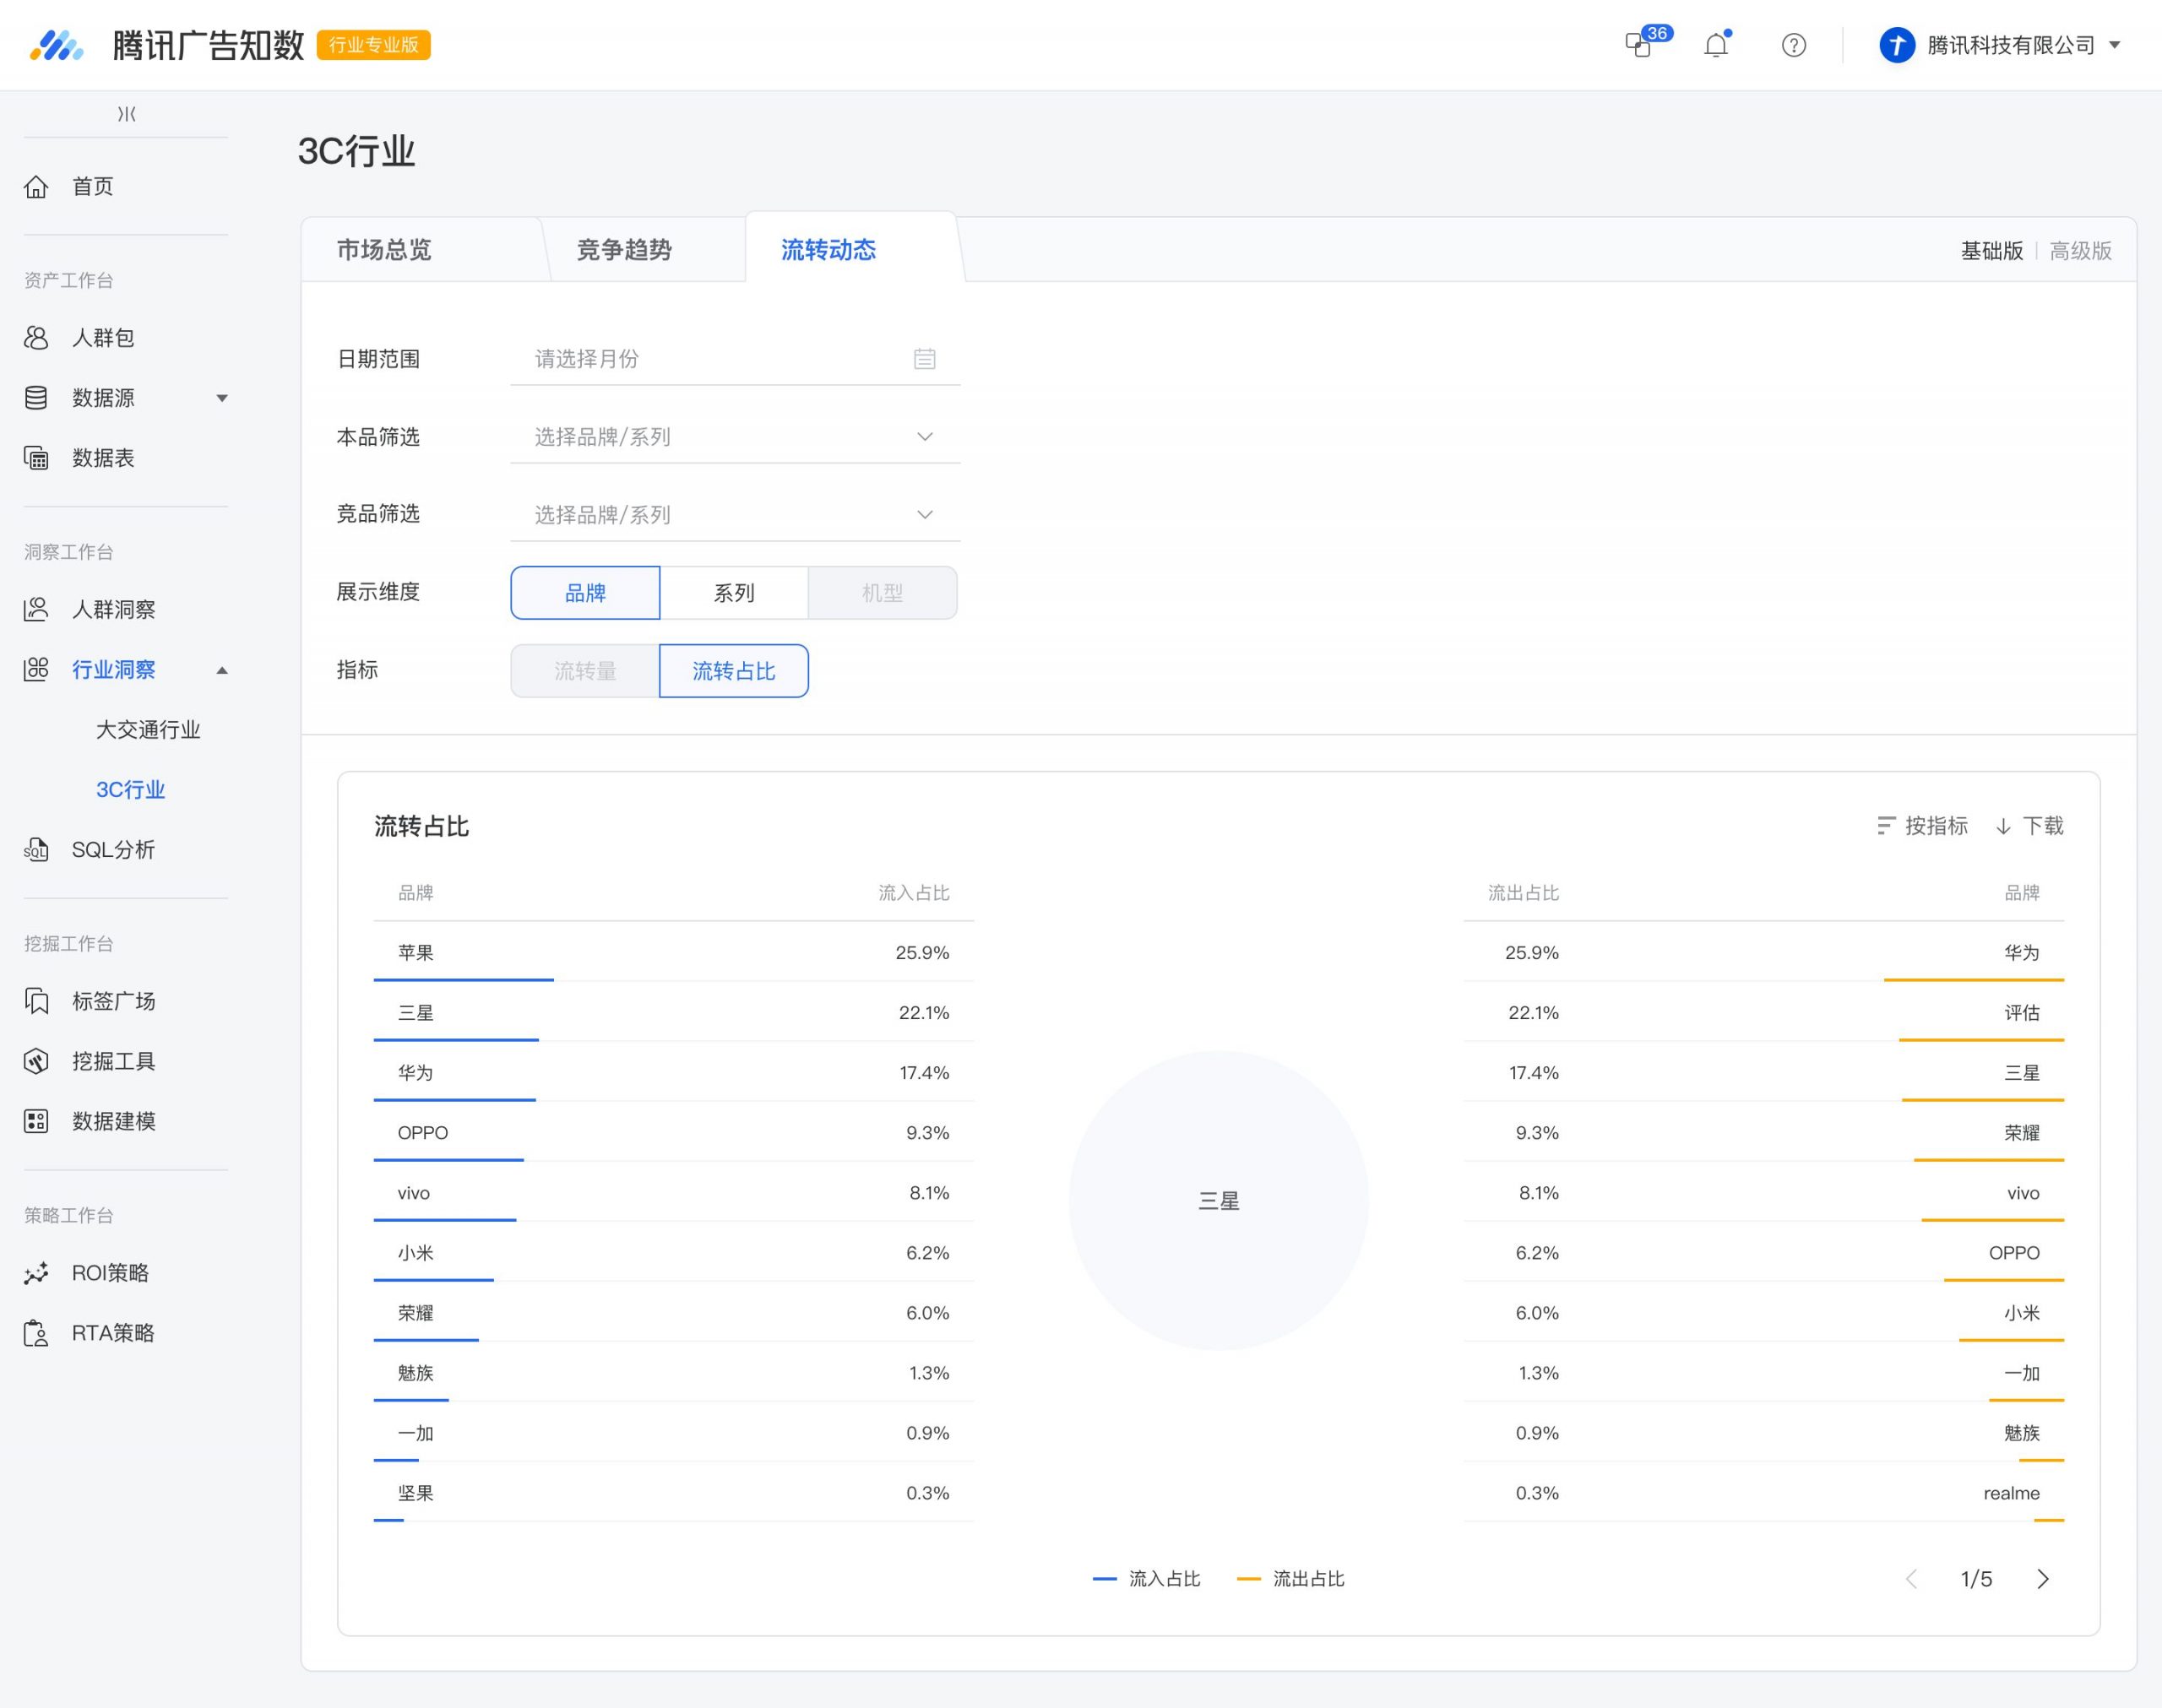Open 人群洞察 menu item
The image size is (2162, 1708).
click(x=113, y=609)
